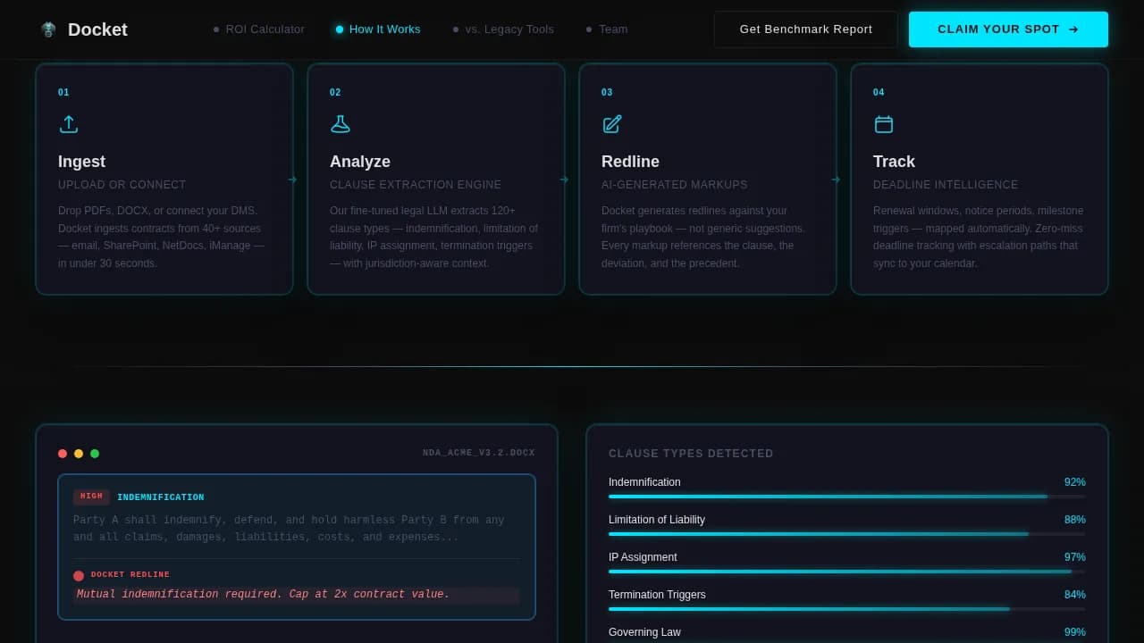1144x643 pixels.
Task: Click step number 03 on Redline card
Action: (x=607, y=93)
